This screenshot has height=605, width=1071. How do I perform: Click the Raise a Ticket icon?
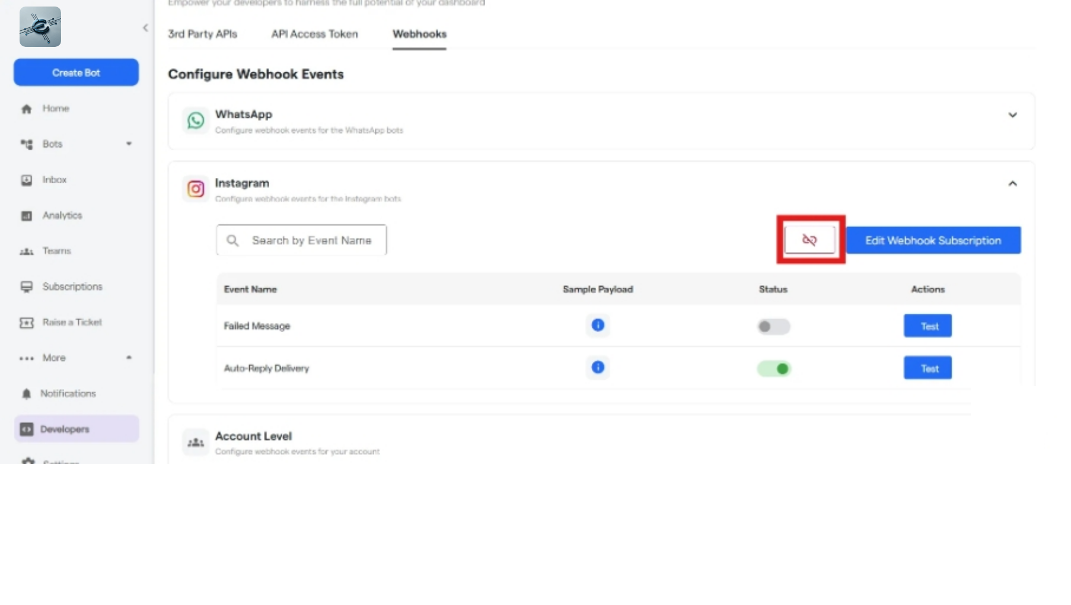[26, 322]
